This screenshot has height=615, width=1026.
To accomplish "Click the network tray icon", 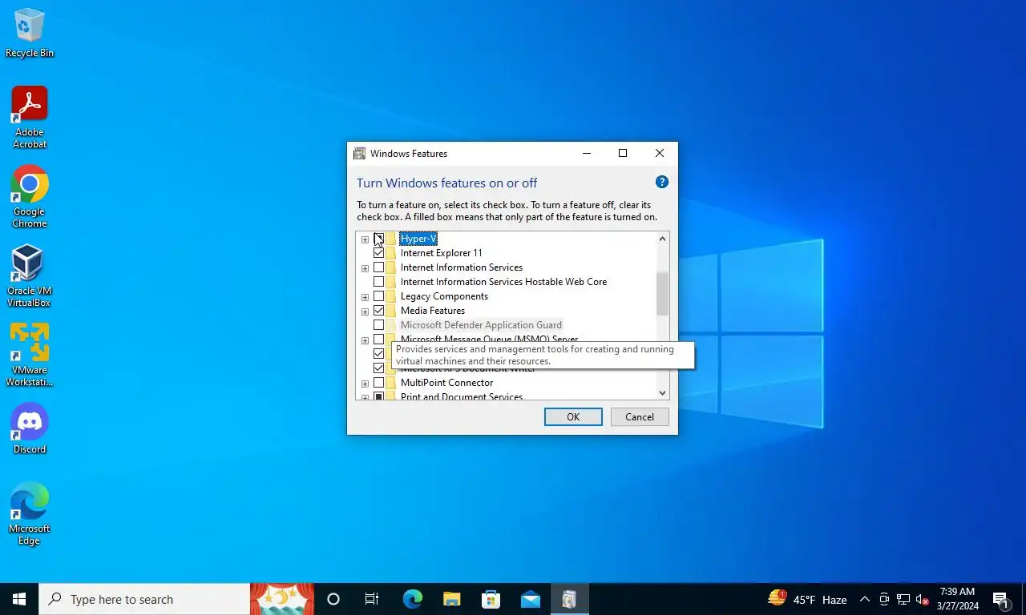I will (903, 599).
